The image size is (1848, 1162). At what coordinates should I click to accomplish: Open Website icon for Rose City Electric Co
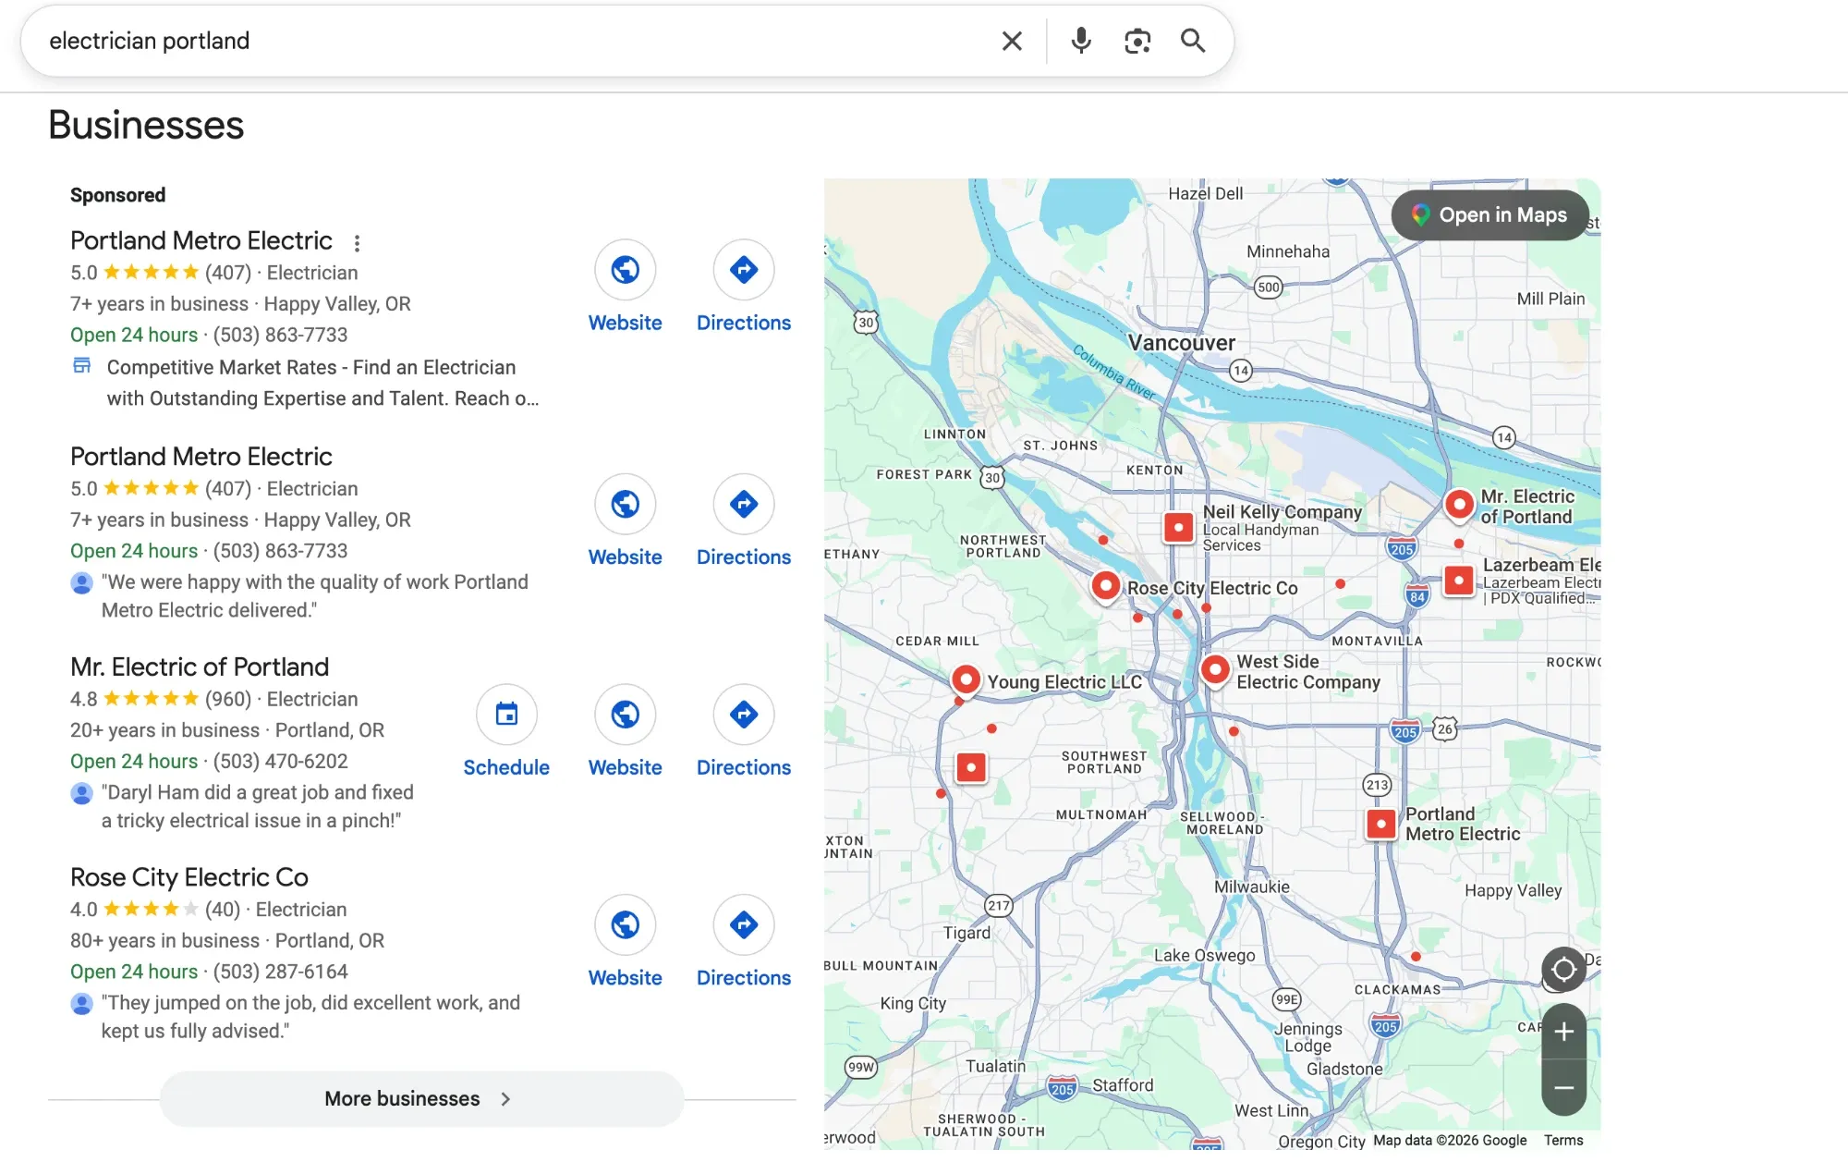click(626, 924)
